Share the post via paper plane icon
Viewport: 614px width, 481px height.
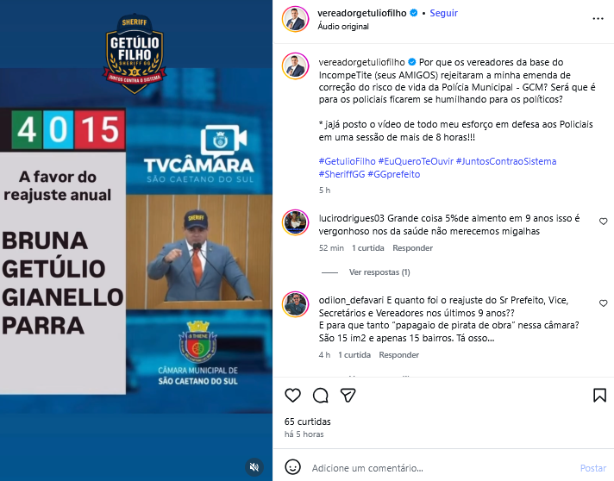(348, 396)
